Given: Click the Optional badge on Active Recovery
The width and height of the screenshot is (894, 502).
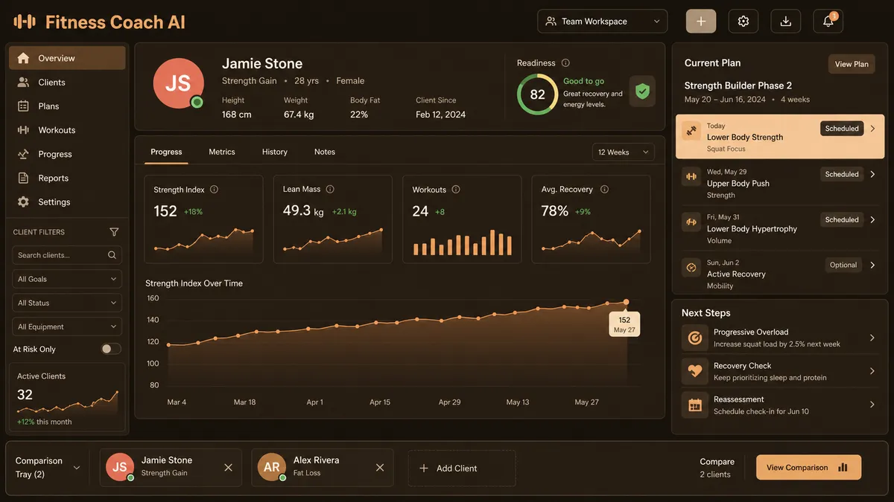Looking at the screenshot, I should (x=843, y=265).
